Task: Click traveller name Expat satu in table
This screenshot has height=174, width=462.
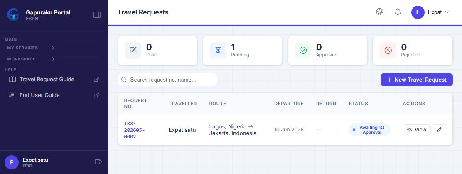Action: (182, 130)
